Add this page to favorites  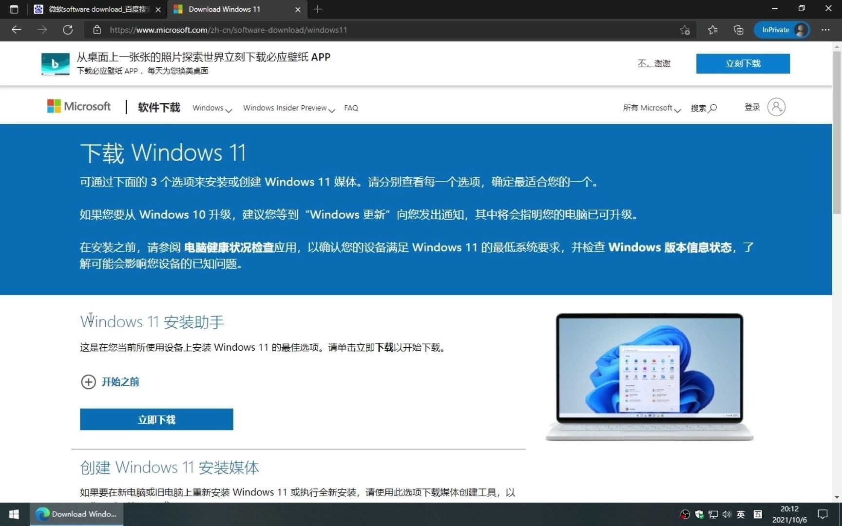(685, 30)
